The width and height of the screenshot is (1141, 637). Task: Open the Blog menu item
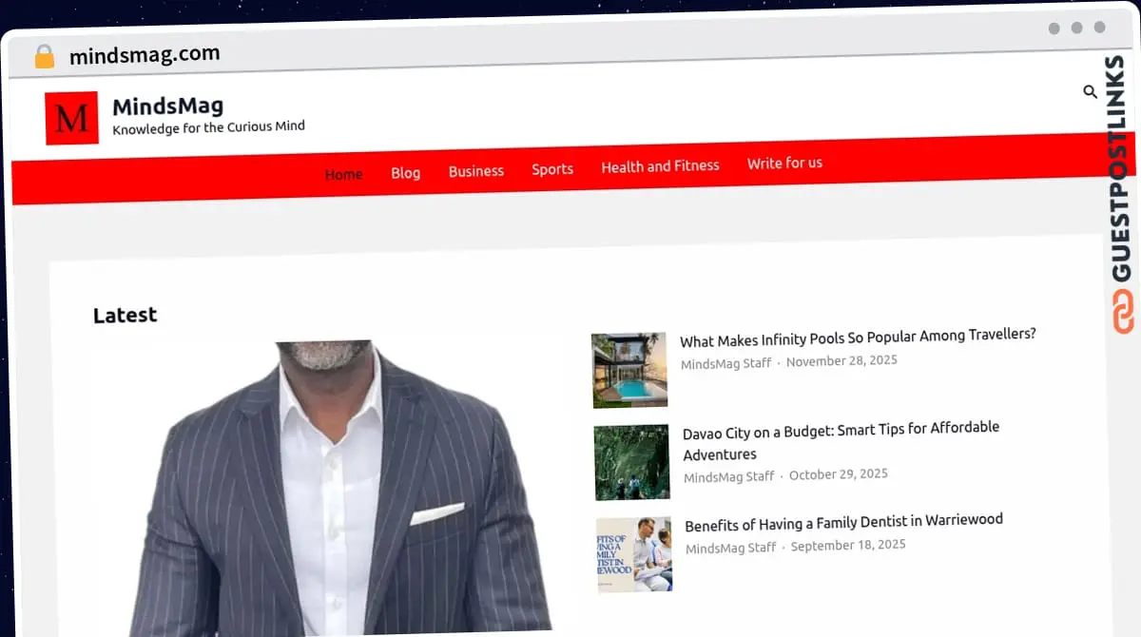(x=405, y=173)
